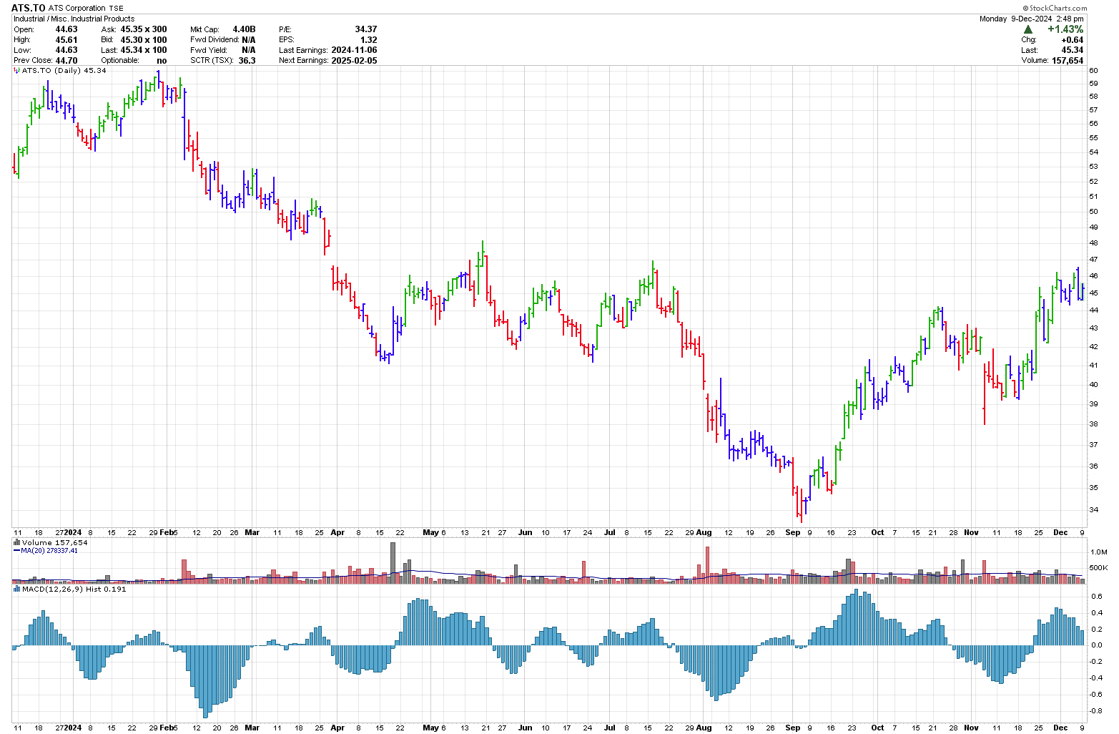Click the Optionable value no
This screenshot has height=734, width=1119.
pos(162,61)
